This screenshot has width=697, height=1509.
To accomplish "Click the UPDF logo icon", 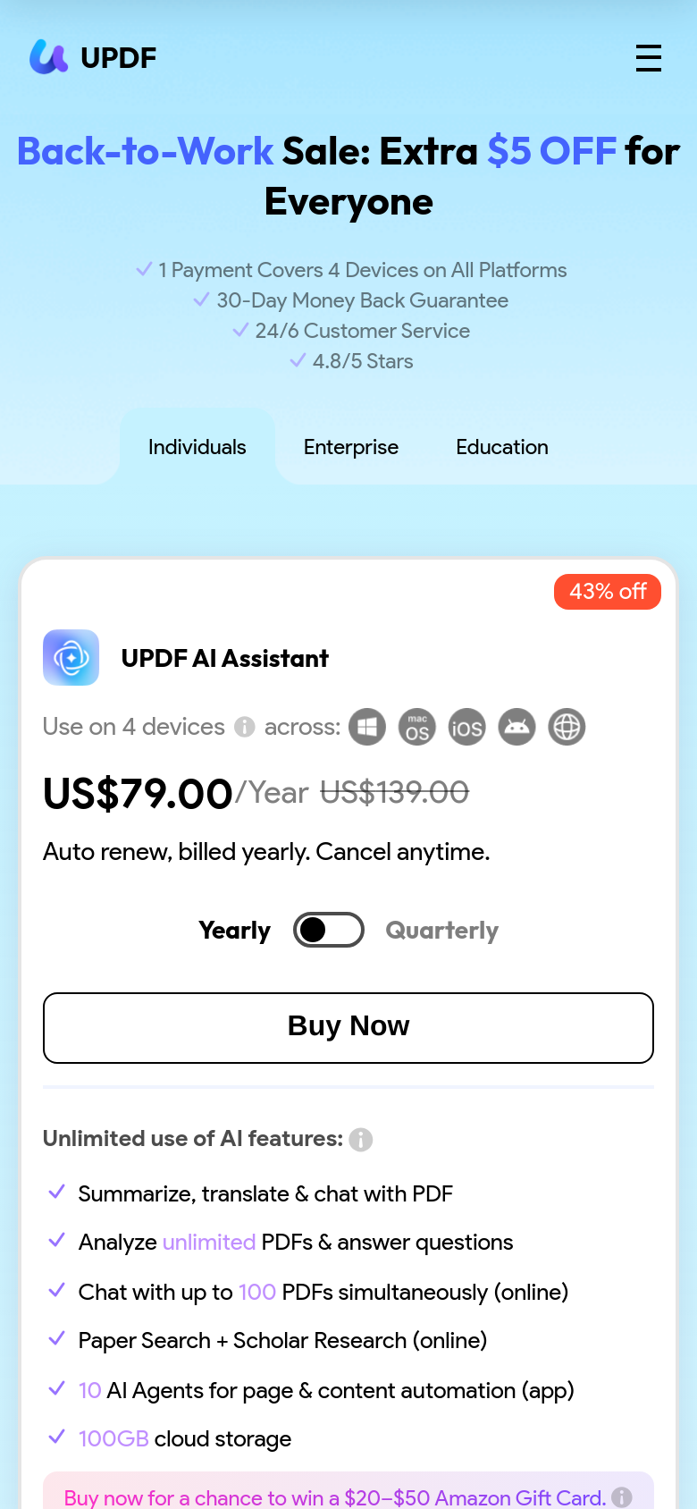I will point(48,57).
